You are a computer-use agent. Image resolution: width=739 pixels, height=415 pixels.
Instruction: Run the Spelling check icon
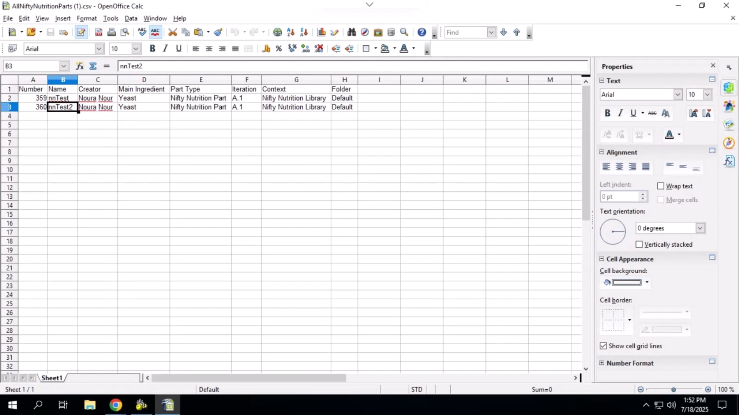click(142, 32)
